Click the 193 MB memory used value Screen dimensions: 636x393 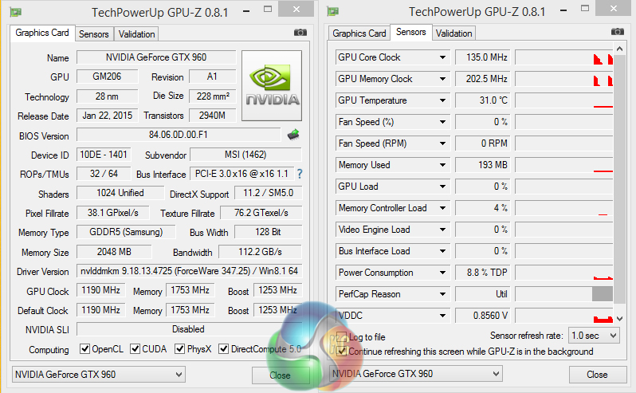pyautogui.click(x=483, y=165)
